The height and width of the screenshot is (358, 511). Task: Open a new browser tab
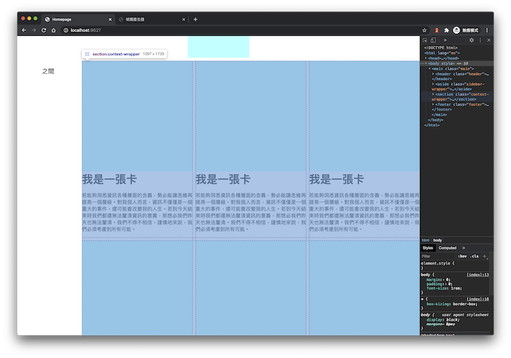tap(195, 20)
